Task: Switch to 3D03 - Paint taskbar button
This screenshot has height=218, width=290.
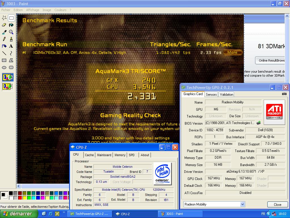Action: click(x=180, y=214)
